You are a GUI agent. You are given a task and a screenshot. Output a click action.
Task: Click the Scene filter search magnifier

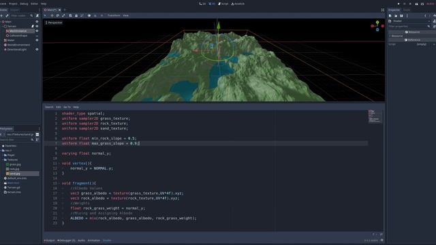(31, 16)
